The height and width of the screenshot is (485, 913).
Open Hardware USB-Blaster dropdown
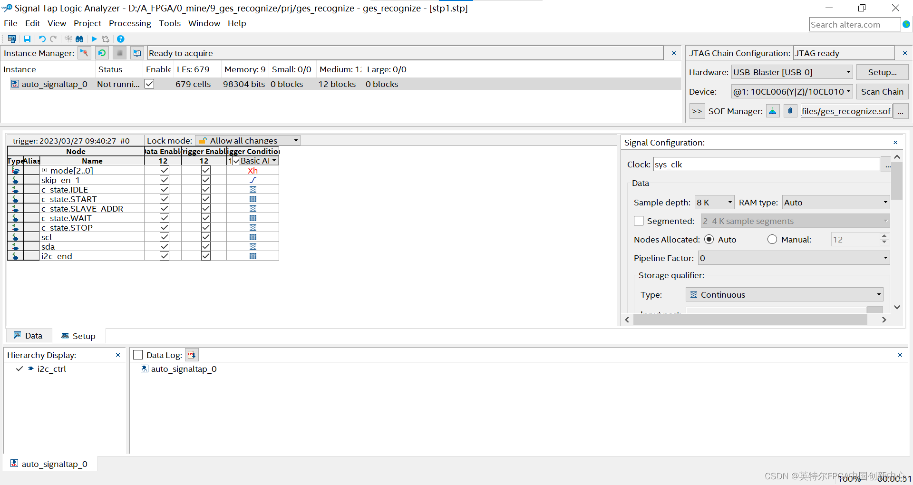pos(792,72)
